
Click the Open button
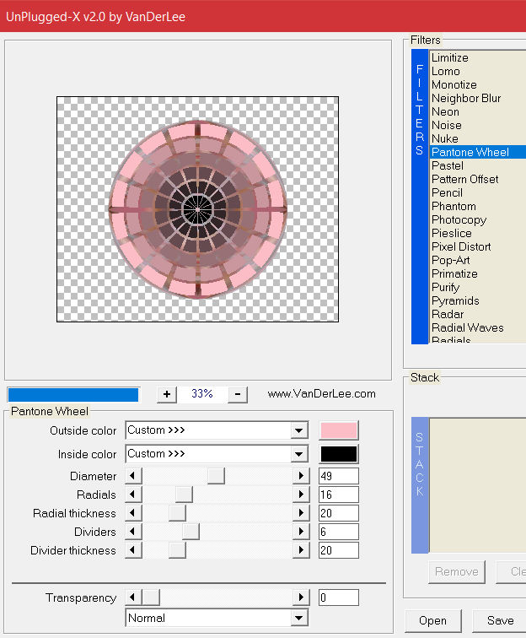(x=432, y=620)
